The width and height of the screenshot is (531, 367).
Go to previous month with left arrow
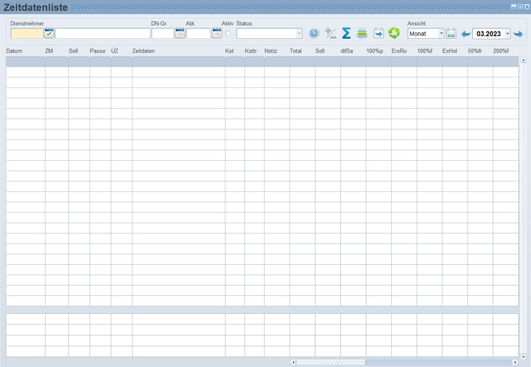(466, 34)
